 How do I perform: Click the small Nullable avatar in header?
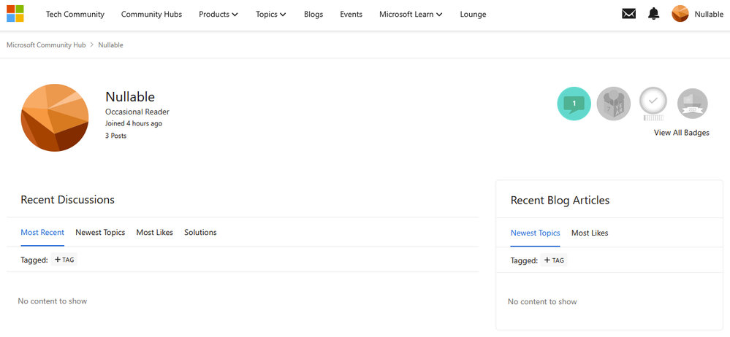click(x=680, y=14)
